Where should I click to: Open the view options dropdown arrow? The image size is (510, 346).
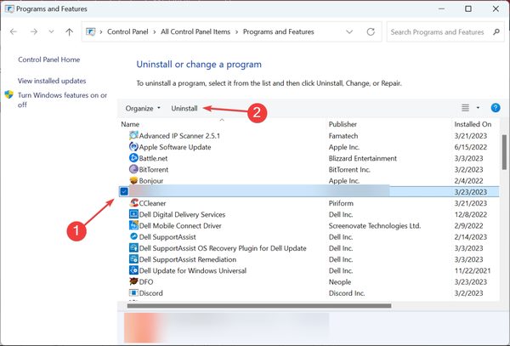pos(478,108)
